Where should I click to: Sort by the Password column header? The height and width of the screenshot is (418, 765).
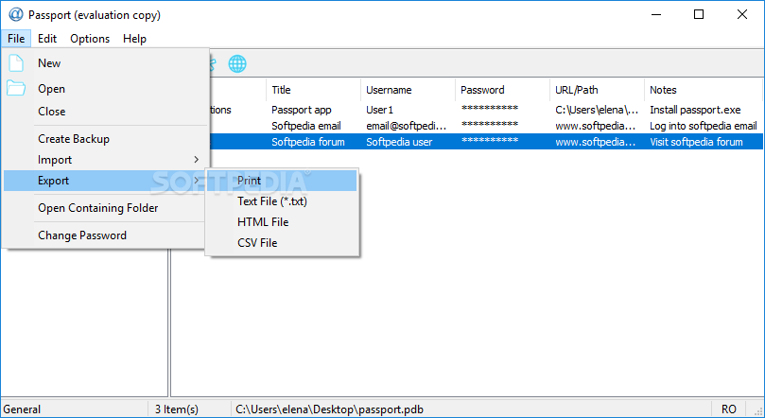[x=502, y=90]
